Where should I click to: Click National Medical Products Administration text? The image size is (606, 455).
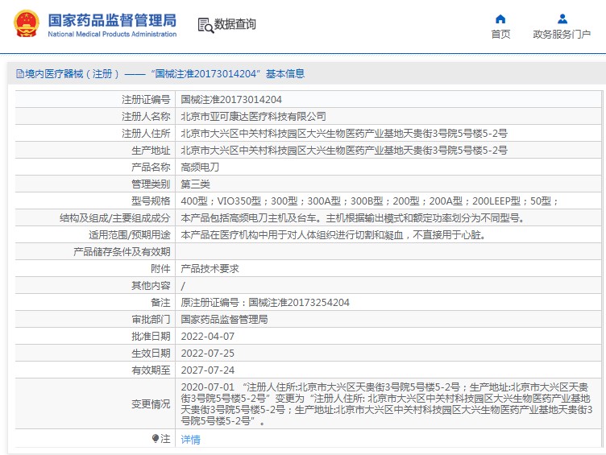112,34
